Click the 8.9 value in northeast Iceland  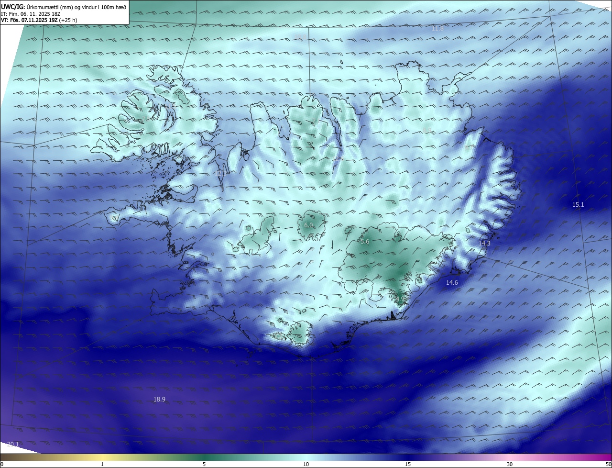click(x=427, y=130)
